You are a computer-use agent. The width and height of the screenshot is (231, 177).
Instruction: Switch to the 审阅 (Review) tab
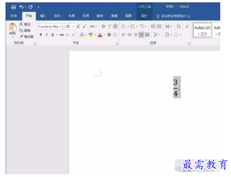pos(114,16)
